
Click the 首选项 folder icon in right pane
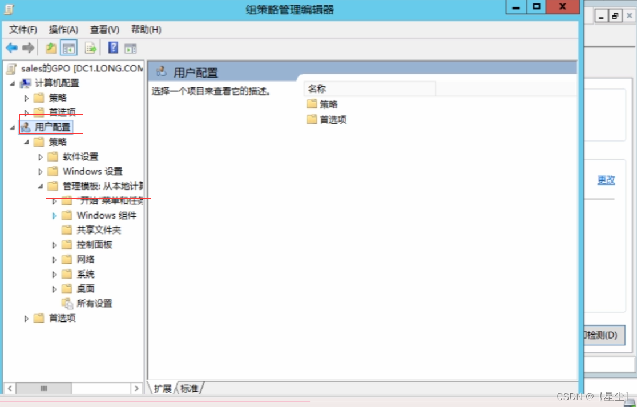[x=312, y=119]
